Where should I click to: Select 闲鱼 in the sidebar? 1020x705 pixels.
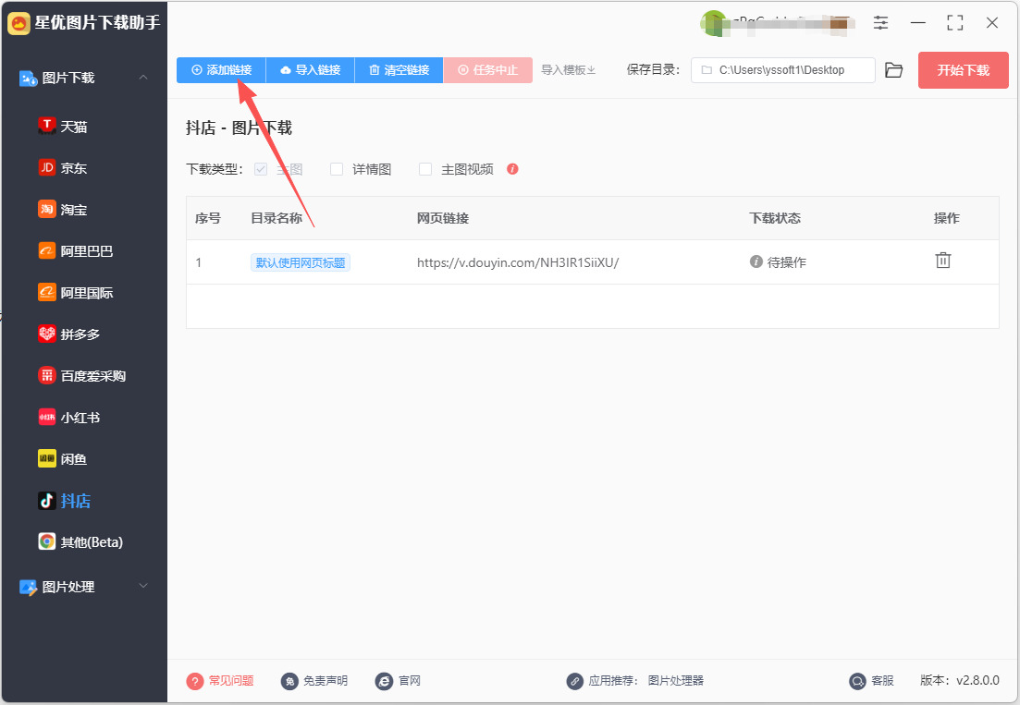(x=63, y=458)
